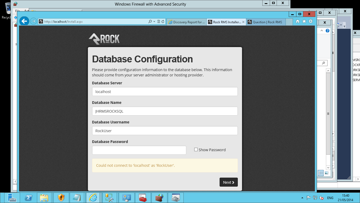Click the Windows Firewall taskbar icon
The height and width of the screenshot is (203, 360).
click(159, 198)
